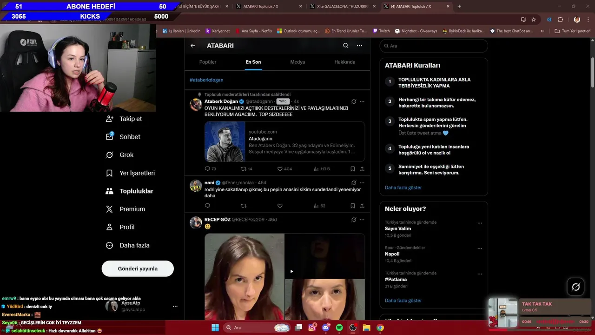Open the Chrome profile avatar
Screen dimensions: 595x335
(577, 20)
